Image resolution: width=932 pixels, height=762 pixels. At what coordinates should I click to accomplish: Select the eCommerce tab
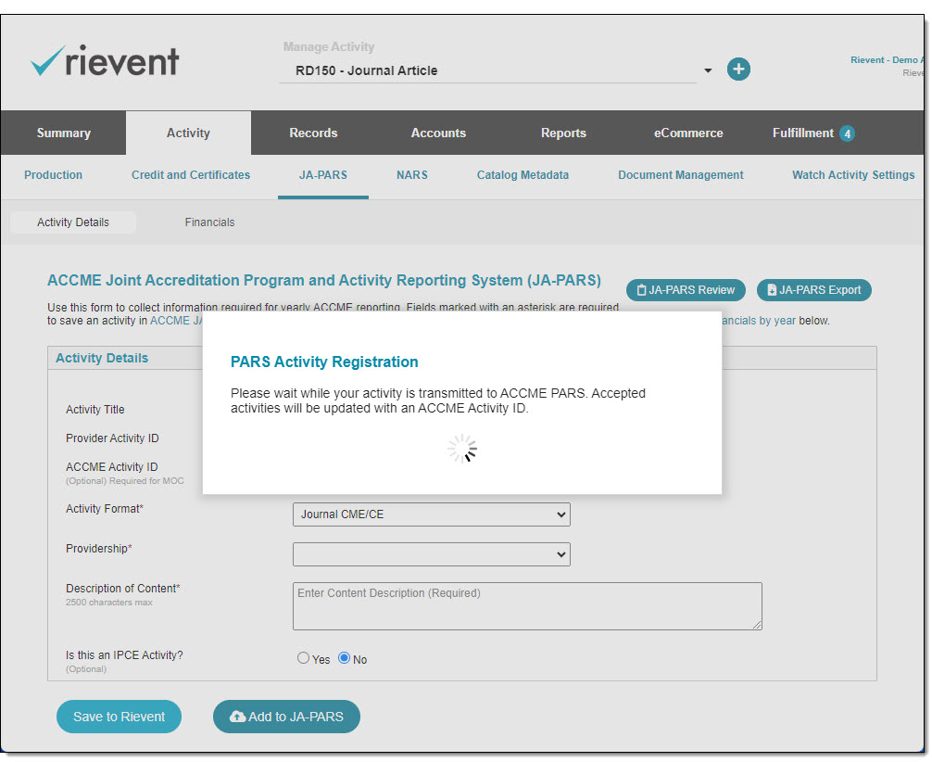(x=688, y=133)
